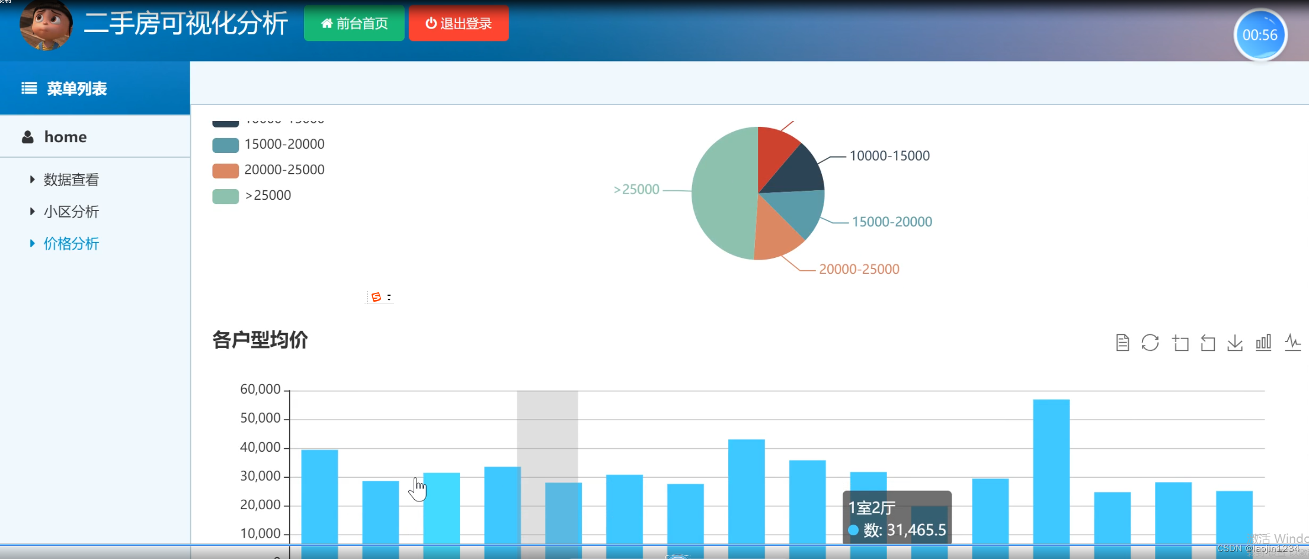
Task: Click the 1室2厅 tooltip box
Action: [x=897, y=518]
